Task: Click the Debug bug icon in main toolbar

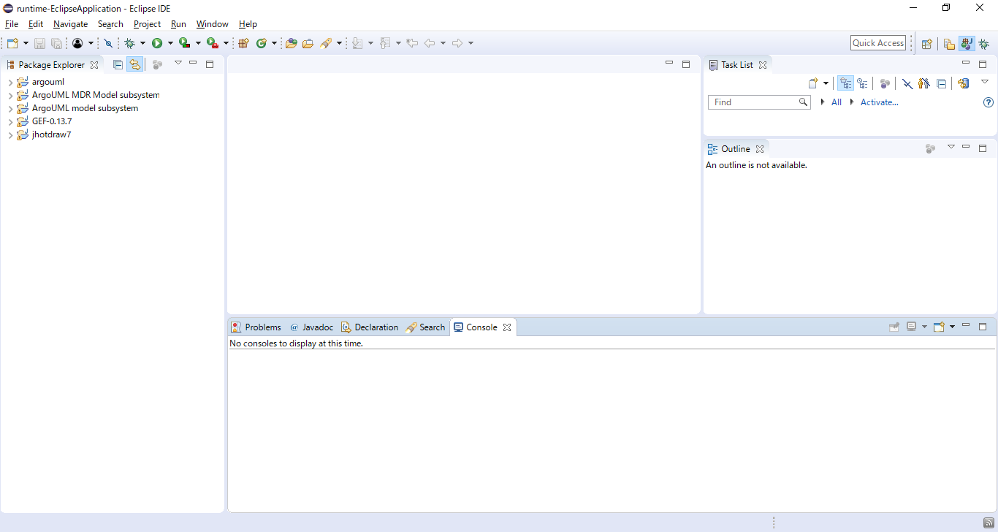Action: click(130, 43)
